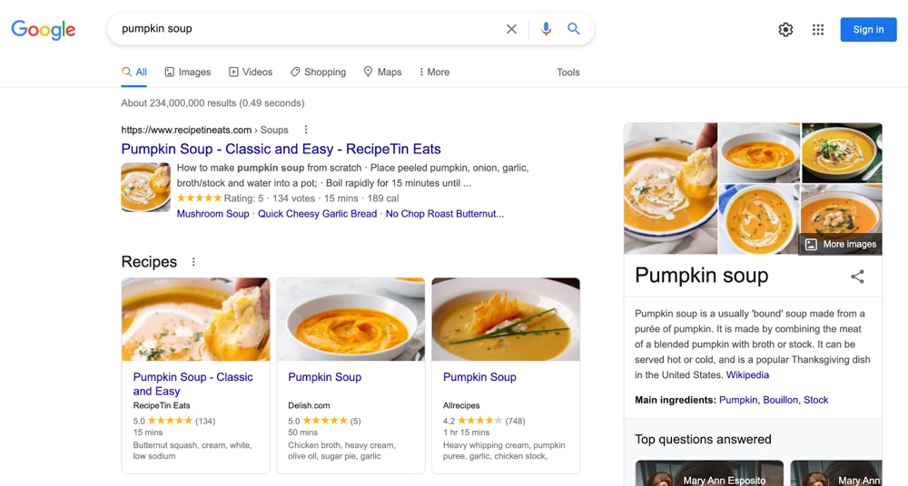Open Google settings gear icon
The height and width of the screenshot is (486, 908).
tap(785, 30)
